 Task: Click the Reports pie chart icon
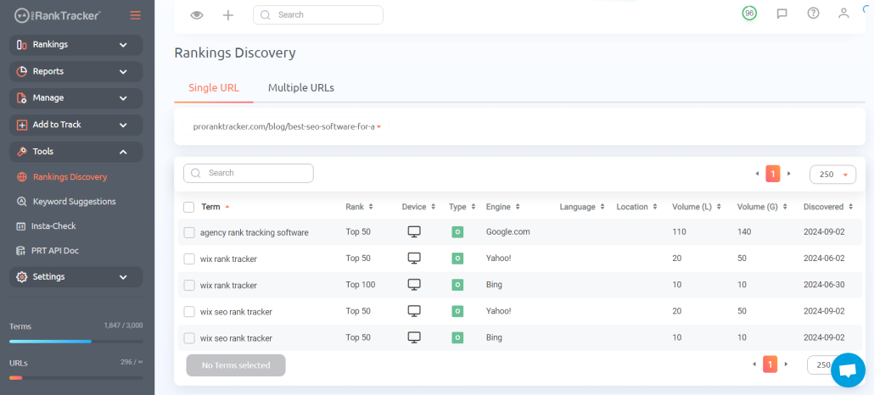(x=22, y=71)
